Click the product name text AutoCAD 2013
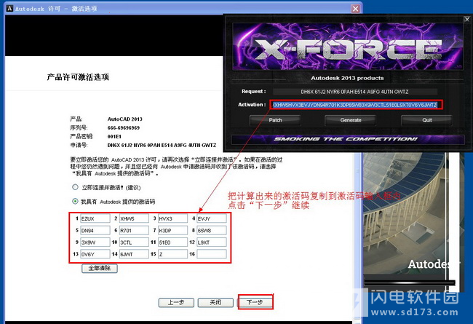Viewport: 473px width, 324px height. point(125,119)
